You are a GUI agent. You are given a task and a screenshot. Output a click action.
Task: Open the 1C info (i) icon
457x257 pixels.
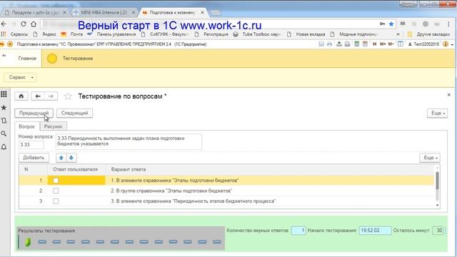pos(446,44)
